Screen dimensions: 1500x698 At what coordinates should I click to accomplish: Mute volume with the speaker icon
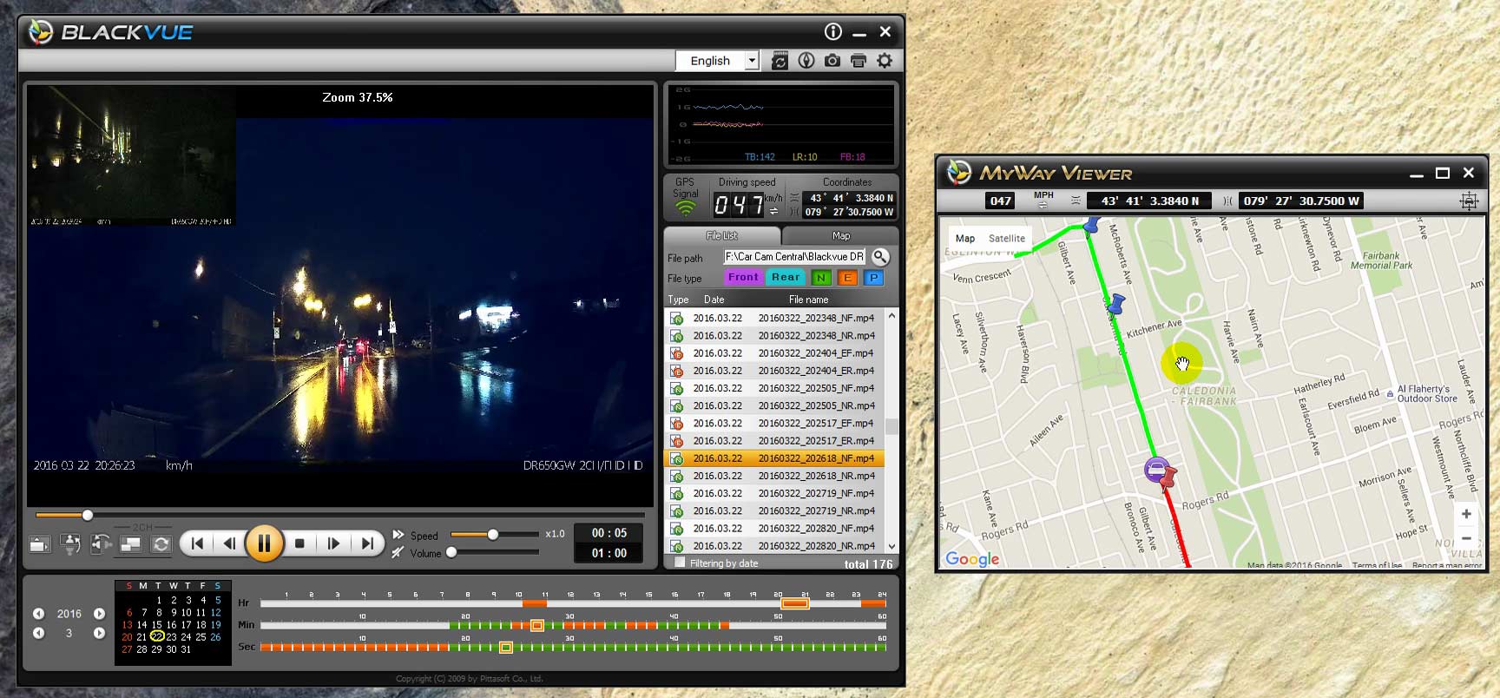(398, 553)
